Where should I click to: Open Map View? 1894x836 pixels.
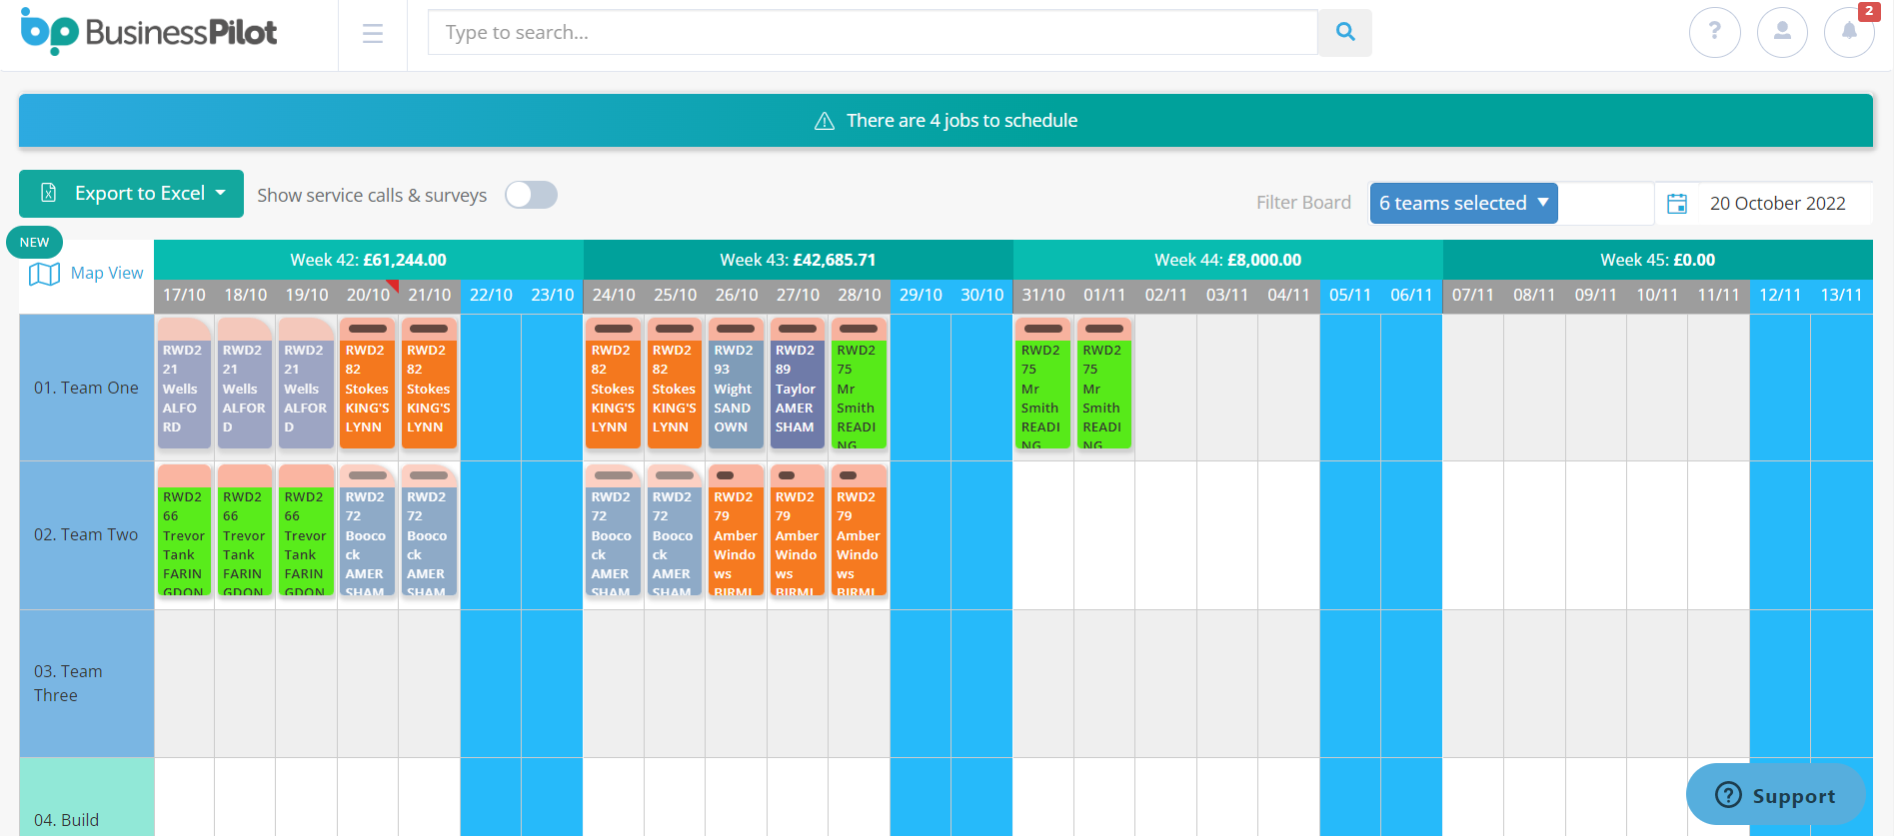(x=87, y=273)
